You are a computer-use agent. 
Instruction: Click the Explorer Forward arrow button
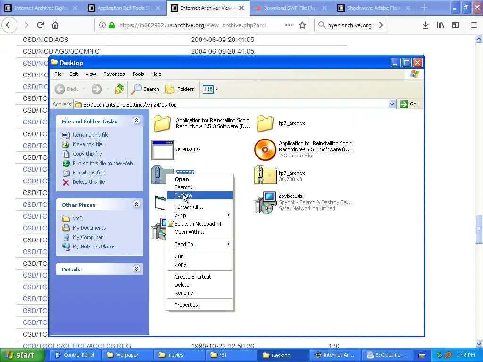[97, 89]
